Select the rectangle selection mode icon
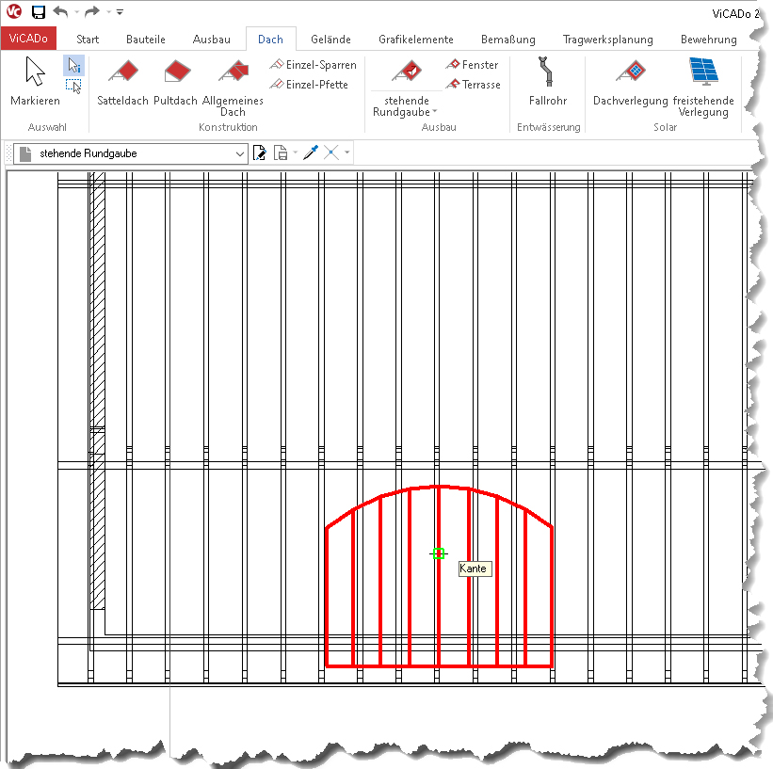Screen dimensions: 773x769 click(74, 87)
